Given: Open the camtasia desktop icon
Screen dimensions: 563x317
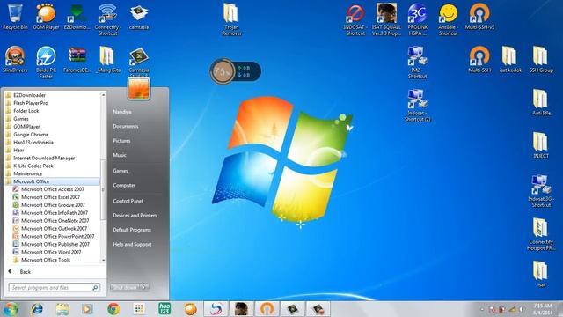Looking at the screenshot, I should click(139, 17).
